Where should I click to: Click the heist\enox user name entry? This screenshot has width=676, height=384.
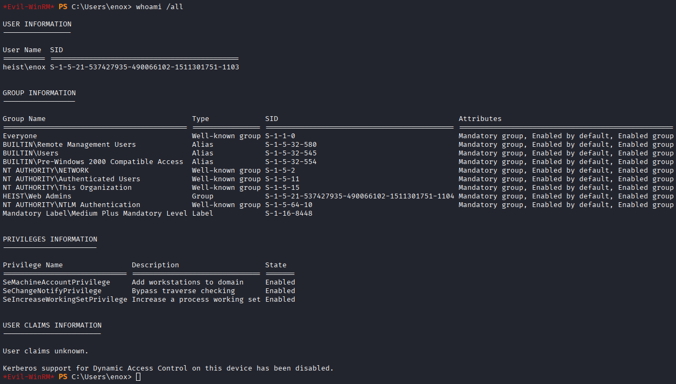point(24,67)
